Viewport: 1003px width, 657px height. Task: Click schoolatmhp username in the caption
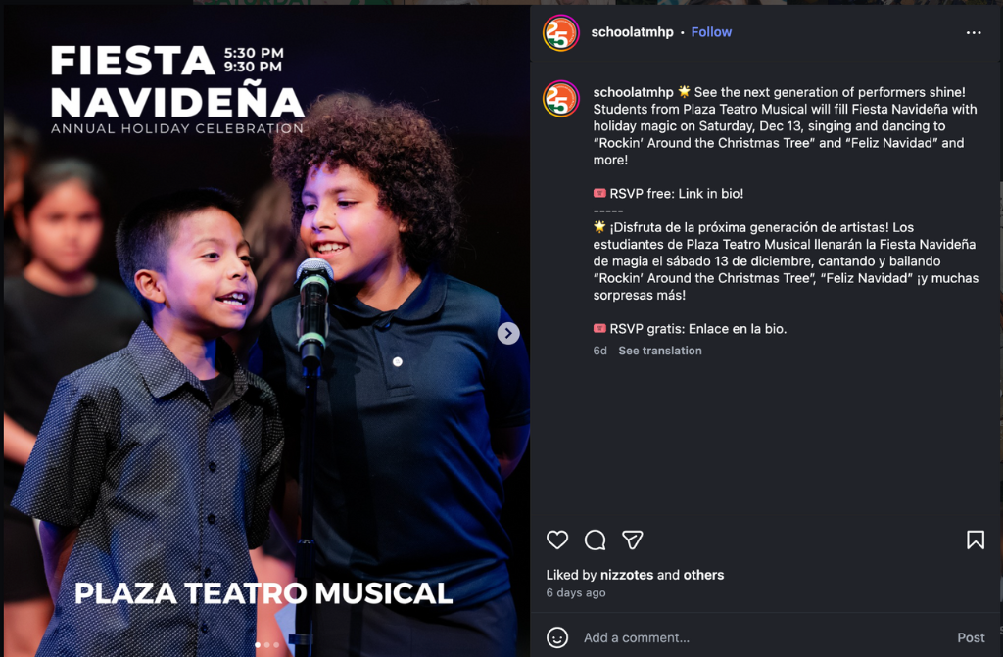(632, 92)
